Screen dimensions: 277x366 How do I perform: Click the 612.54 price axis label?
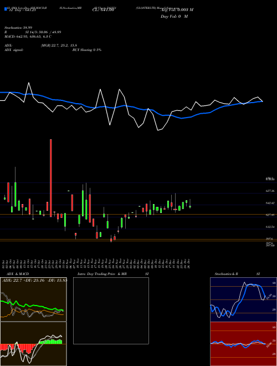(270, 227)
